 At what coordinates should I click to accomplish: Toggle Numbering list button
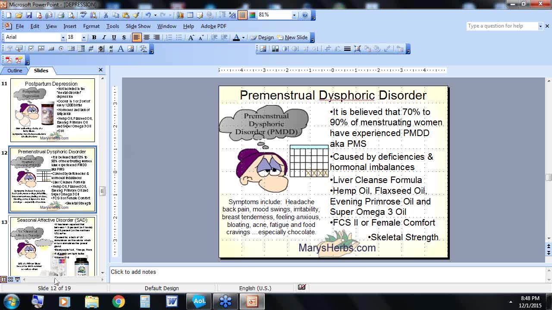[169, 37]
